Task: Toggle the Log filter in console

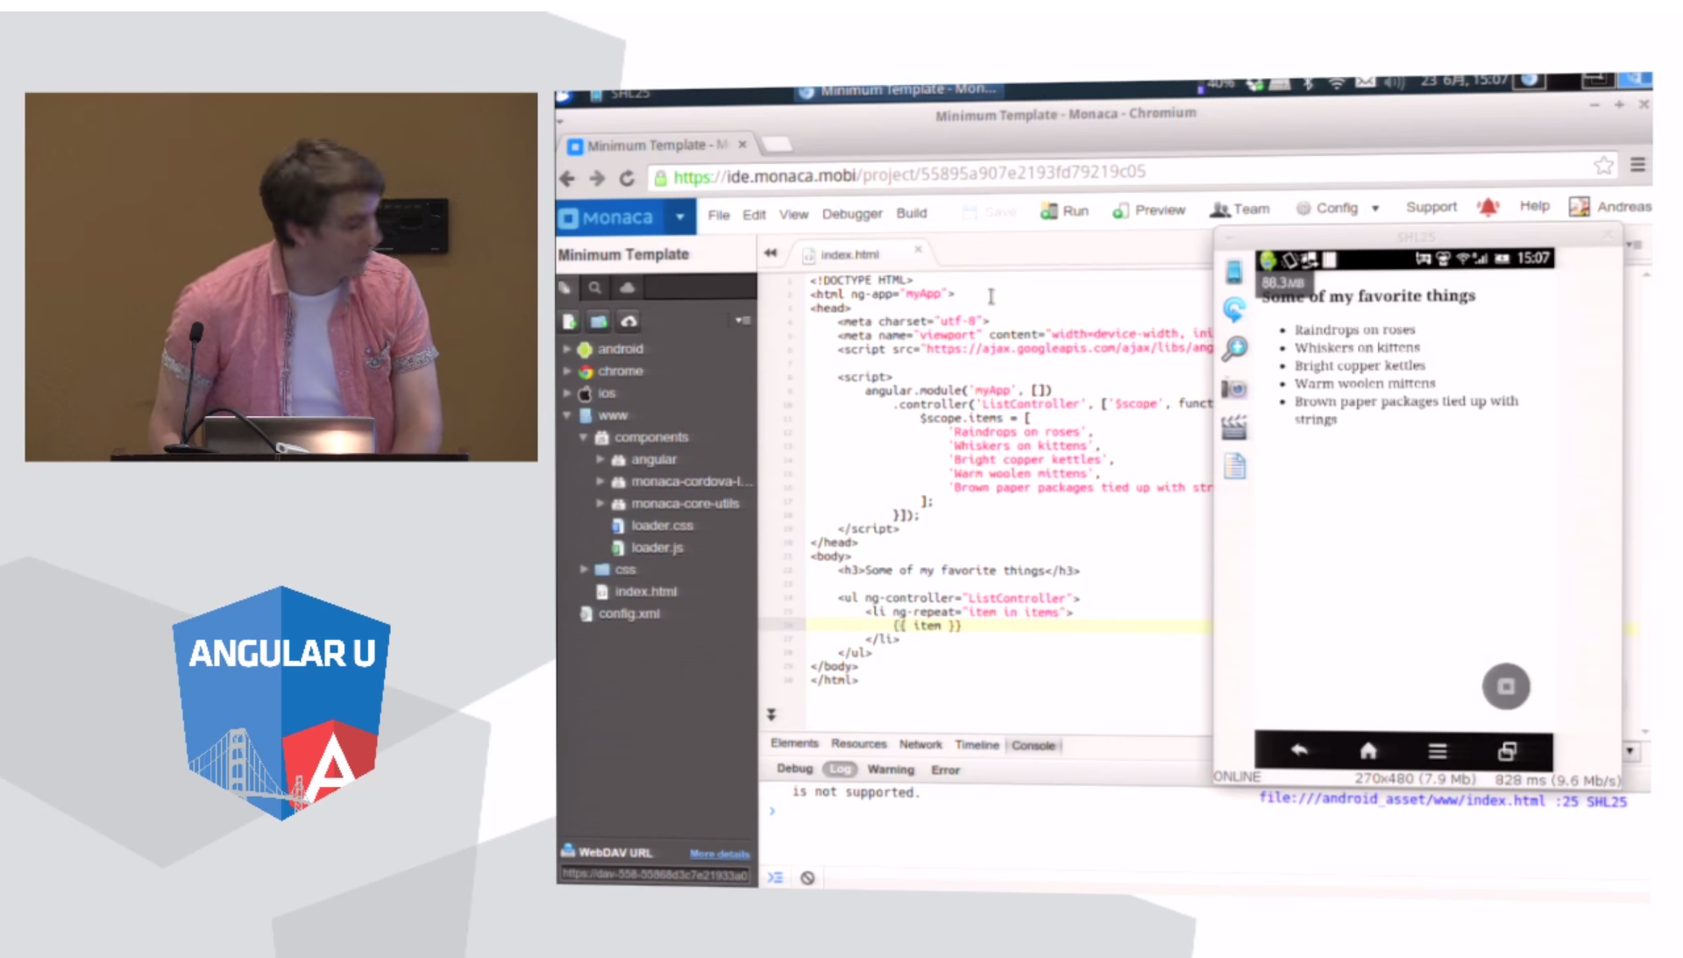Action: point(840,769)
